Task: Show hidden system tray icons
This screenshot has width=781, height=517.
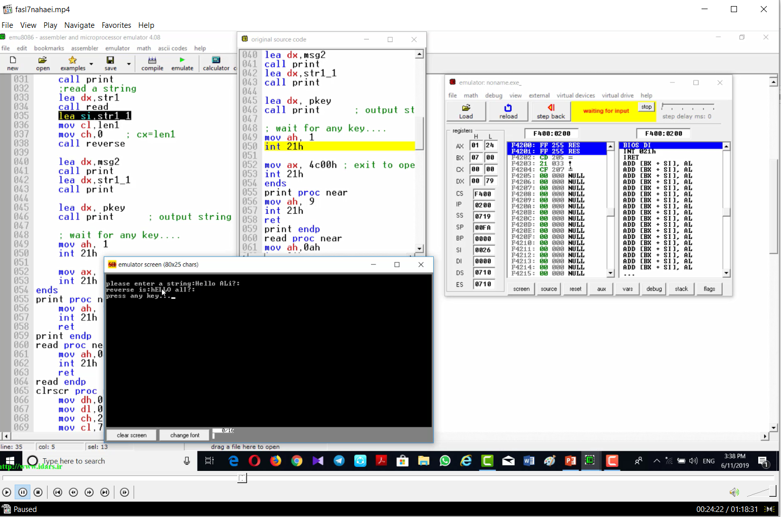Action: [656, 461]
